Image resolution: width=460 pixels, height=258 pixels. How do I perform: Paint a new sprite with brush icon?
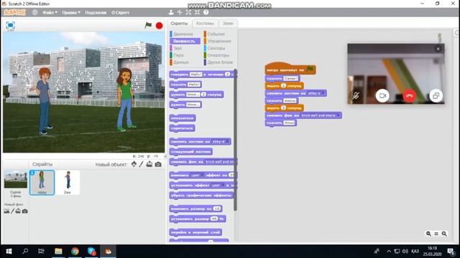[142, 164]
